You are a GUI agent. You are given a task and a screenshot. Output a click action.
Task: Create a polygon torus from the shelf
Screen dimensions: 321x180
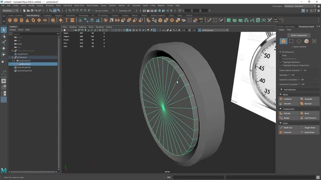pyautogui.click(x=33, y=20)
